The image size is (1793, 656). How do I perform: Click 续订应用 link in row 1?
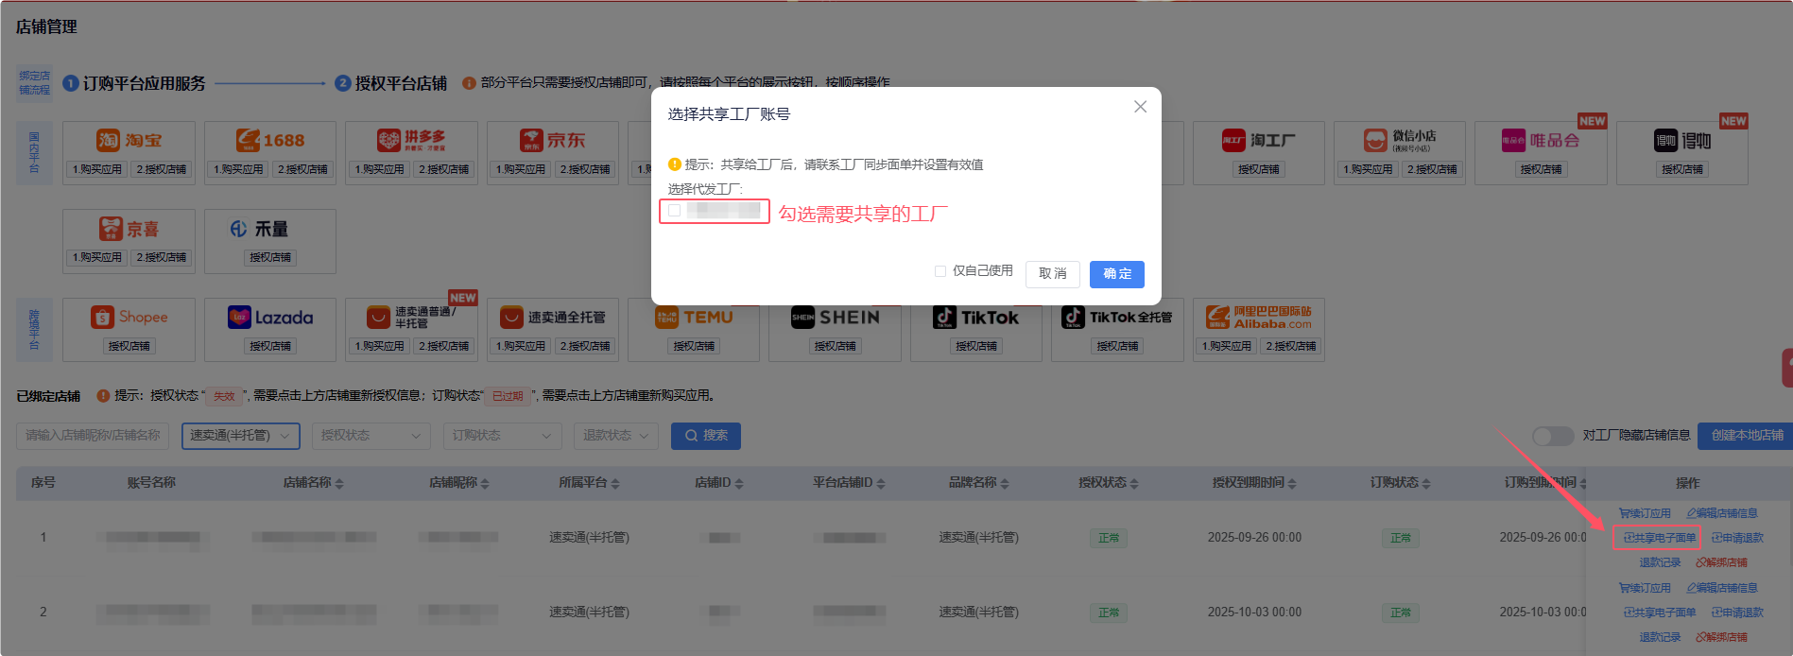point(1645,513)
